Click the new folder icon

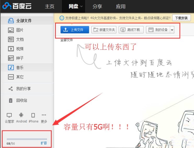click(96, 30)
